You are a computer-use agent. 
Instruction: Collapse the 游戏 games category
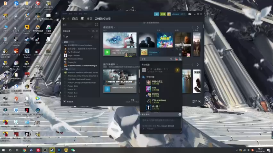[63, 42]
